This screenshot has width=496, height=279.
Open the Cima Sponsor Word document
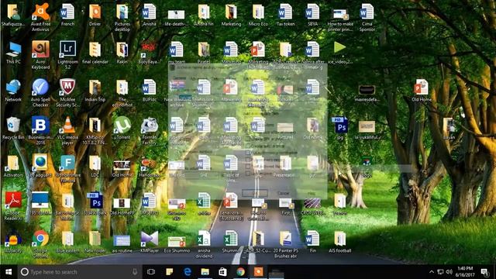pyautogui.click(x=367, y=17)
